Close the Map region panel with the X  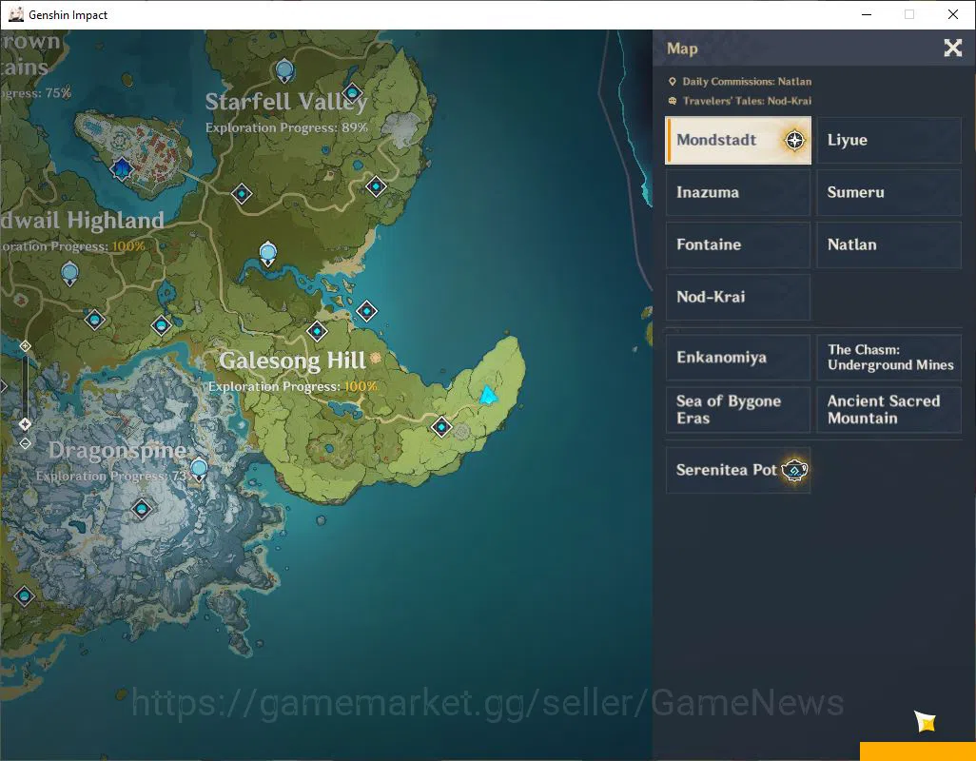tap(953, 48)
